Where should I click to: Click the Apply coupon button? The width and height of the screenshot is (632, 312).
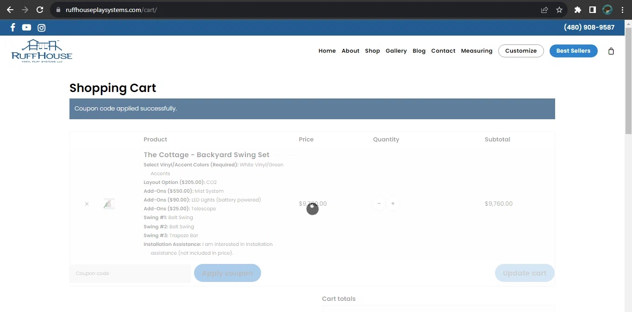coord(227,273)
